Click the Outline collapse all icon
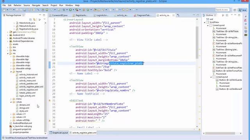This screenshot has width=250, height=140. [227, 15]
